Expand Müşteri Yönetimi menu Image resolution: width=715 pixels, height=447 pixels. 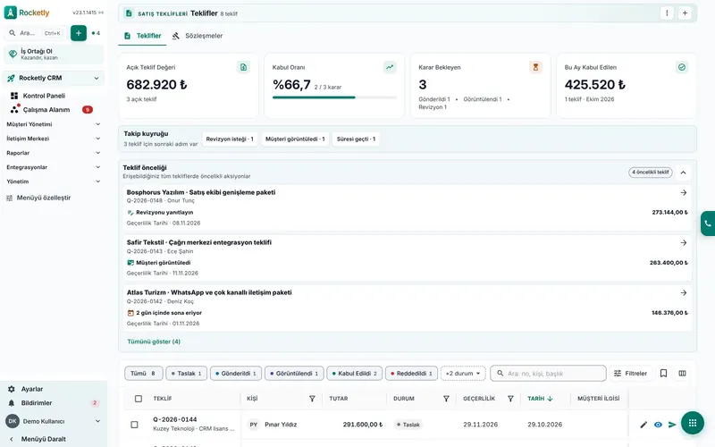(53, 124)
